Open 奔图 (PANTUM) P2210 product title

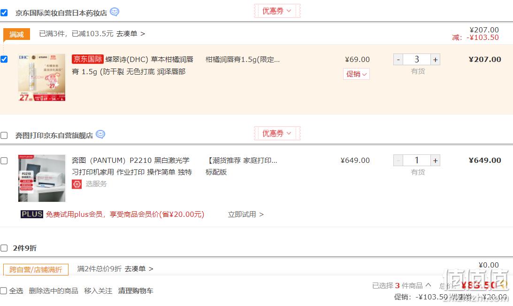(x=132, y=166)
